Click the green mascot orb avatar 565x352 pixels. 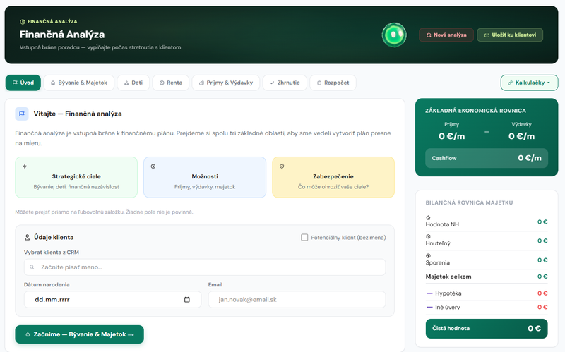pyautogui.click(x=394, y=35)
